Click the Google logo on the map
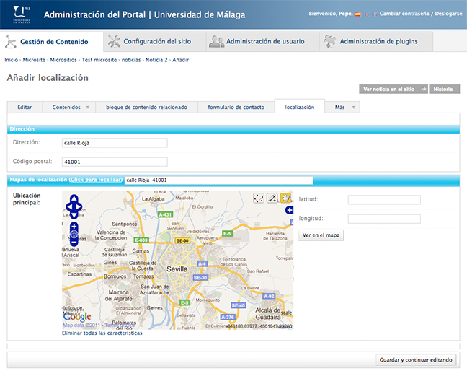The image size is (467, 384). coord(77,317)
